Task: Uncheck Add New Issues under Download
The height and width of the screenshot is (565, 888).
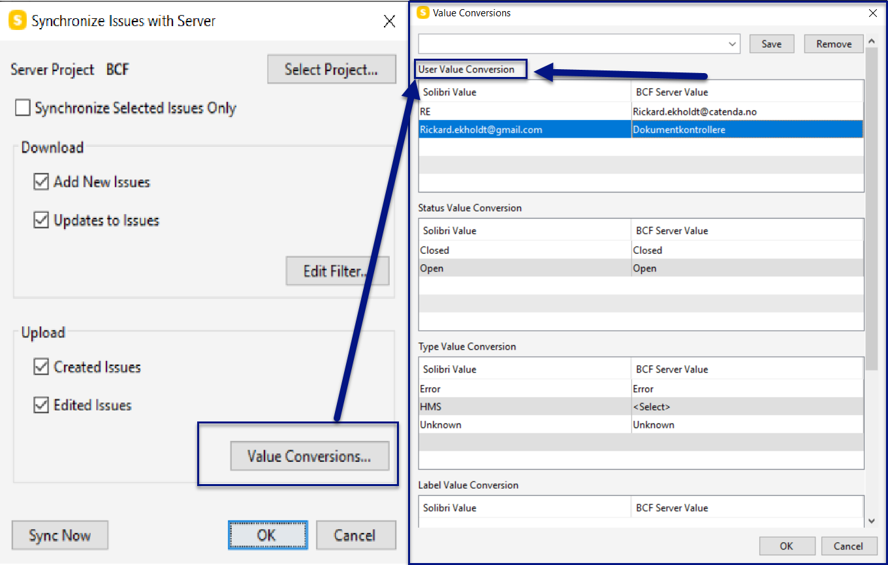Action: 41,182
